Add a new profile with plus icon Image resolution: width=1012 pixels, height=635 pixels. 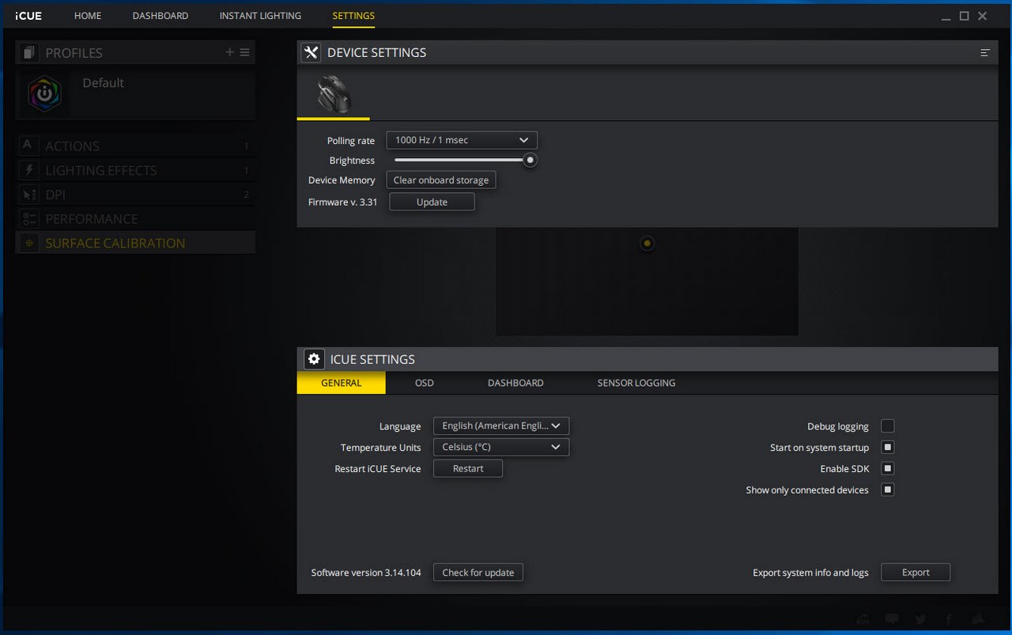(230, 52)
